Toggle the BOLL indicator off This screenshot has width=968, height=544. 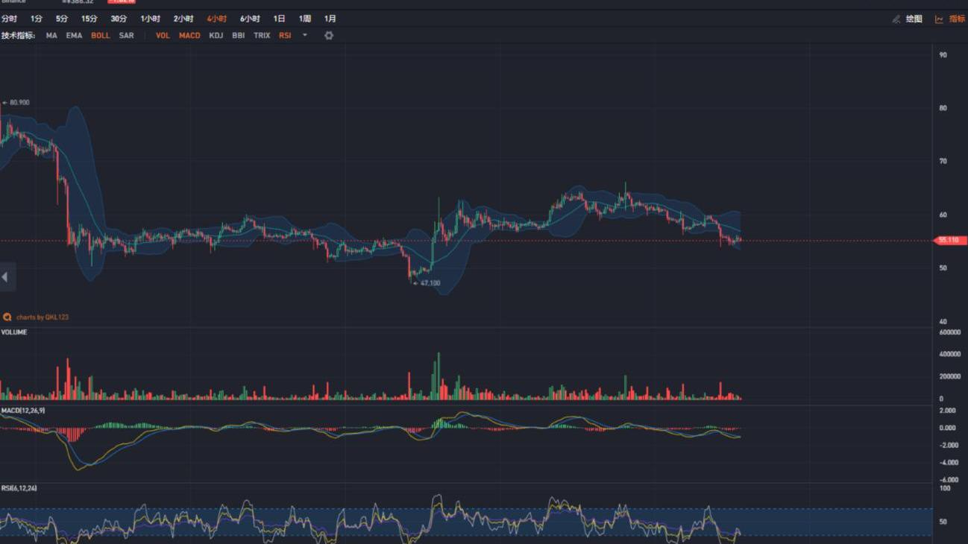pyautogui.click(x=100, y=36)
